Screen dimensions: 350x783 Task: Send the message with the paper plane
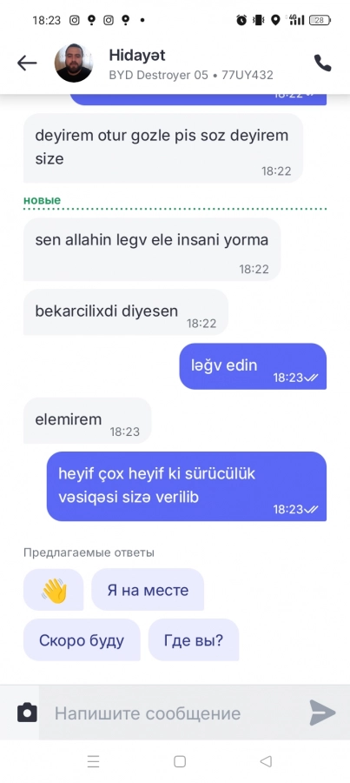[322, 712]
